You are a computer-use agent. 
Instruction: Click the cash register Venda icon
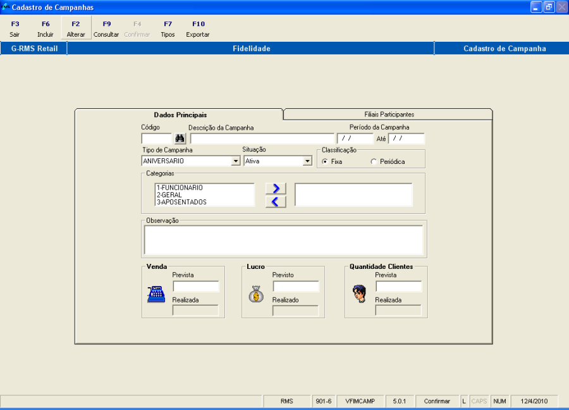click(156, 294)
